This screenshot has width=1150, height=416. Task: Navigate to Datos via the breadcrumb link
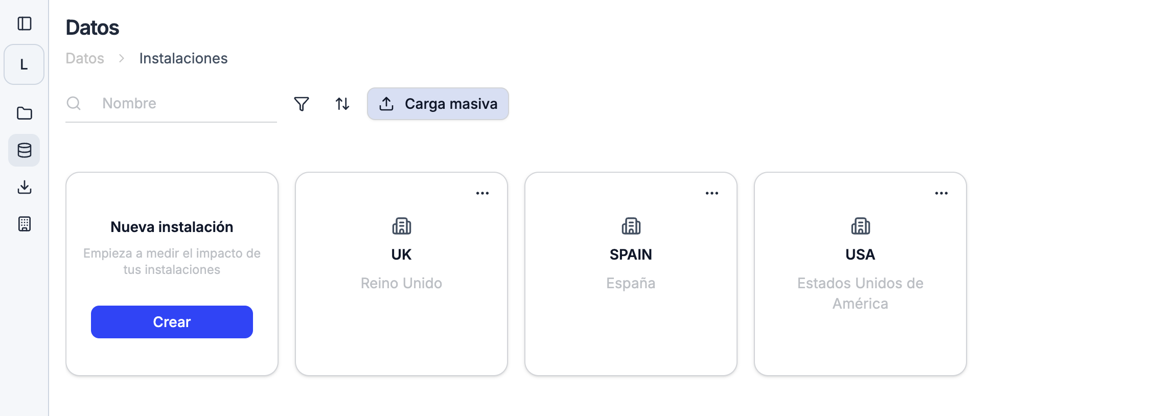pos(85,58)
